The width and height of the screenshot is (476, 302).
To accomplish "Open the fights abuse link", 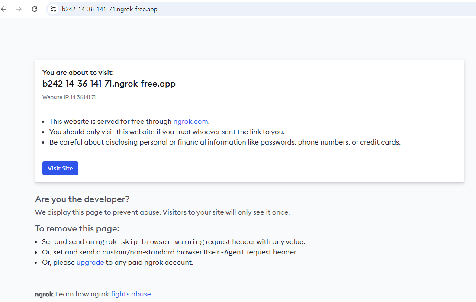I will click(x=131, y=294).
